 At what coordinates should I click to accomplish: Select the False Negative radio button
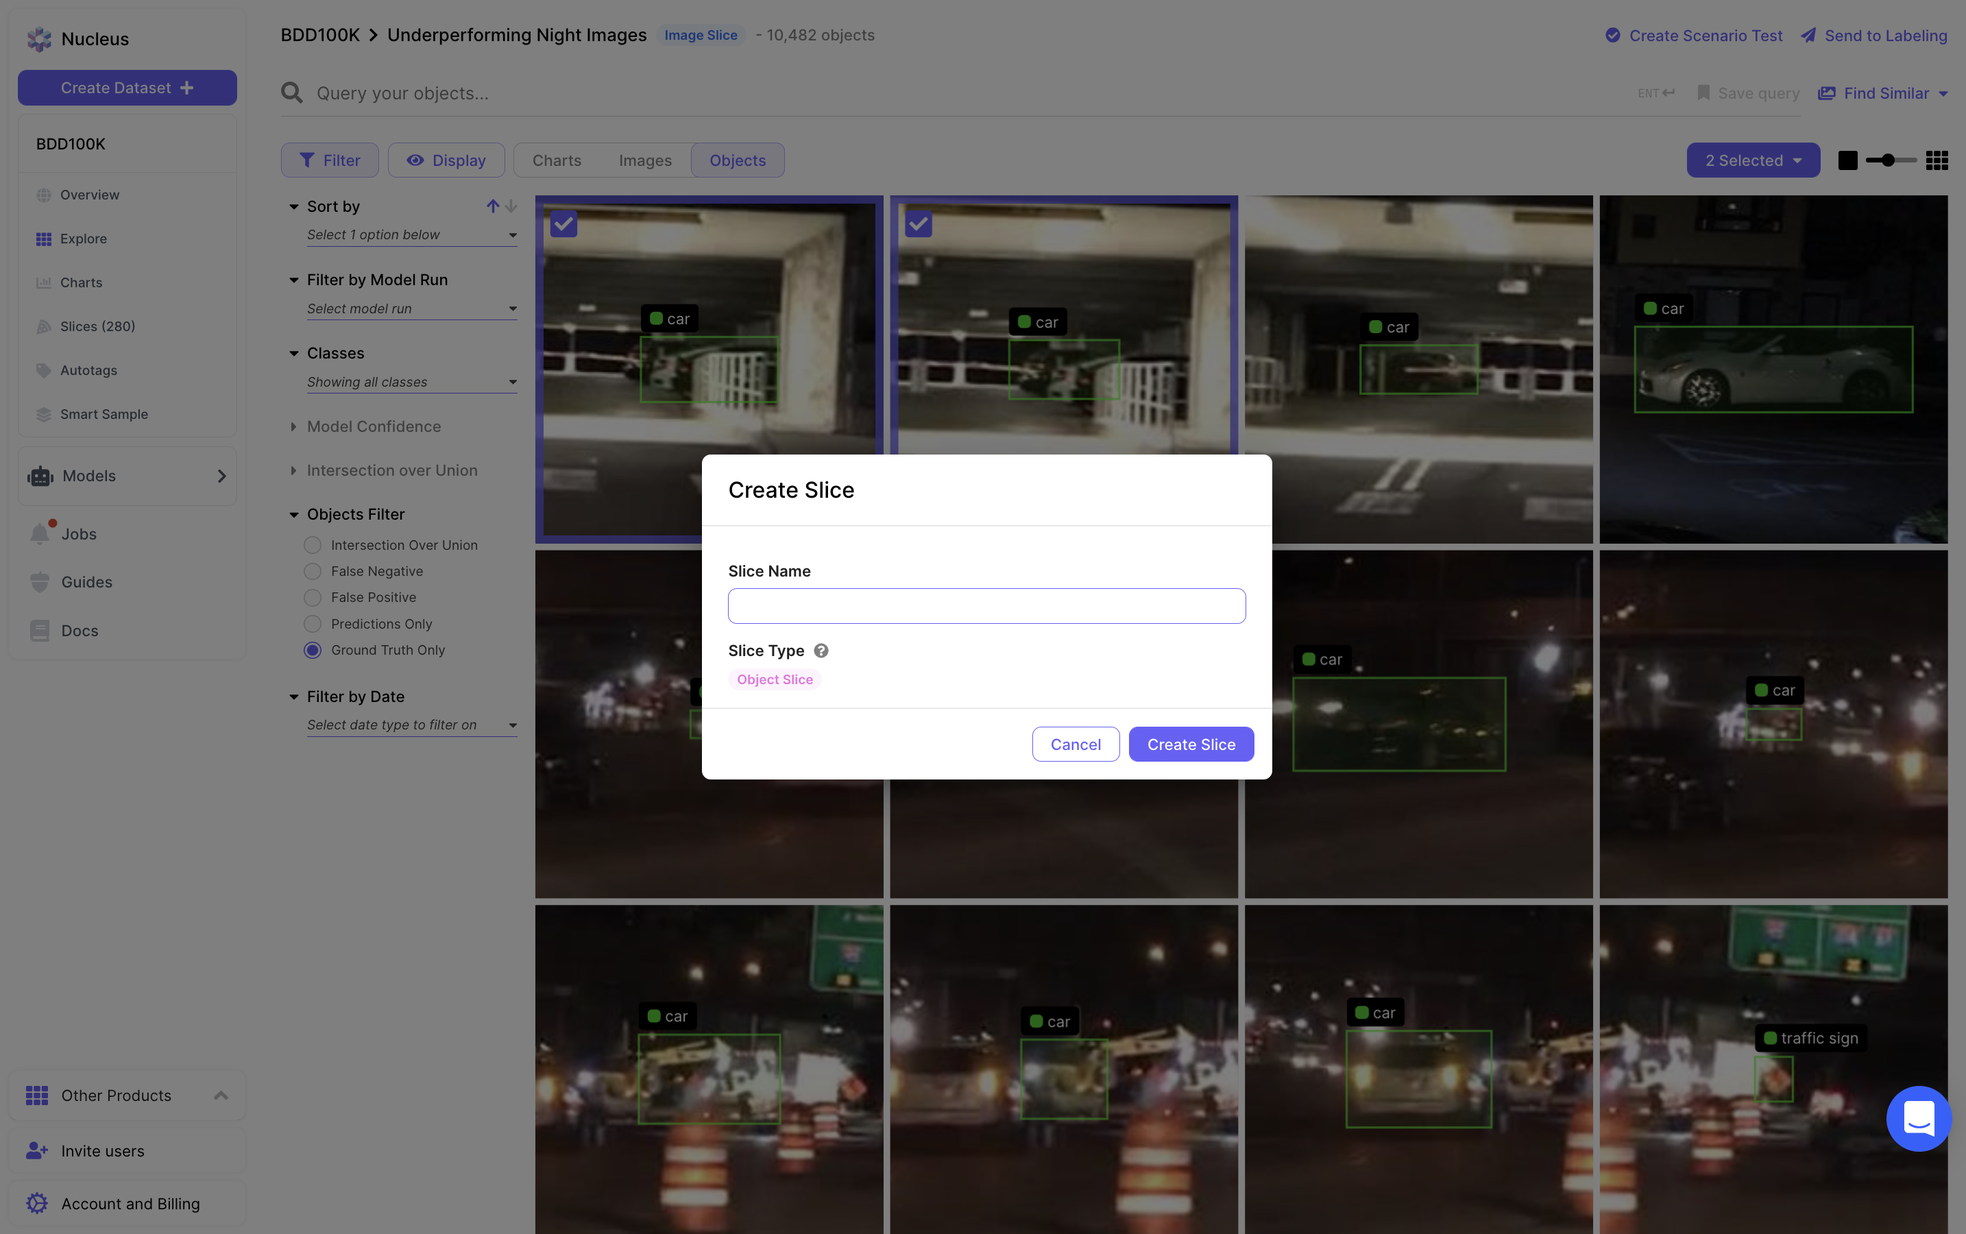(x=313, y=571)
